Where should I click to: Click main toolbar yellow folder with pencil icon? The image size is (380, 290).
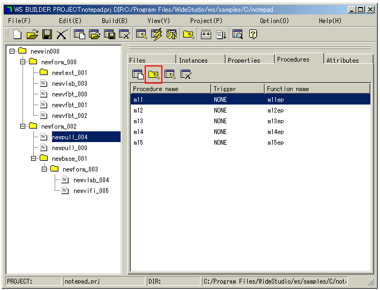click(189, 34)
